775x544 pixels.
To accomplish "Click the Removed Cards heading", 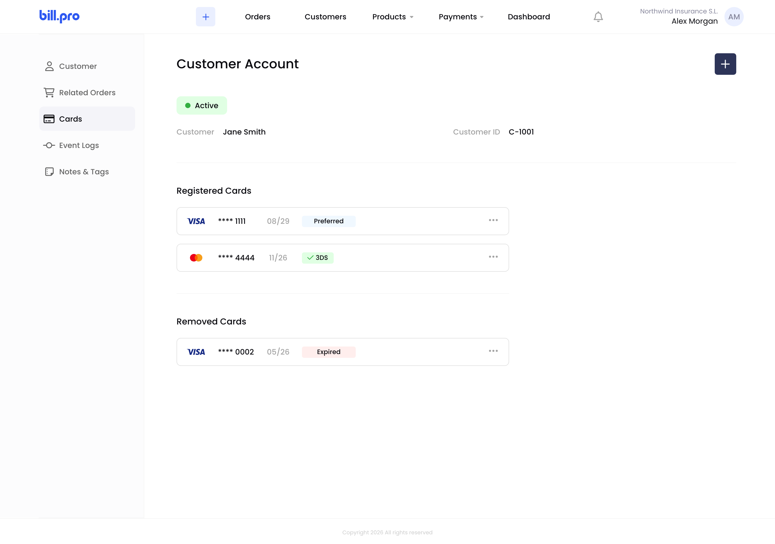I will pos(211,322).
